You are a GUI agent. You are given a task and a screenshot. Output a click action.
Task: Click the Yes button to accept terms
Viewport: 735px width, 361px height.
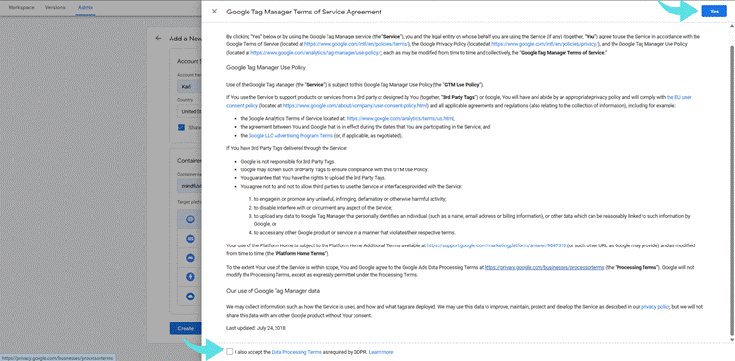coord(714,12)
